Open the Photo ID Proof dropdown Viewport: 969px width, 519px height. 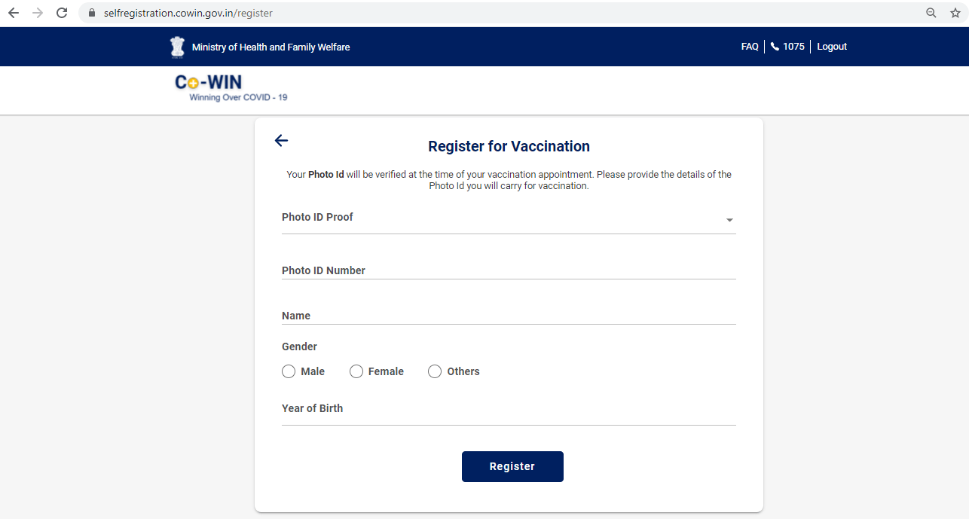tap(509, 218)
